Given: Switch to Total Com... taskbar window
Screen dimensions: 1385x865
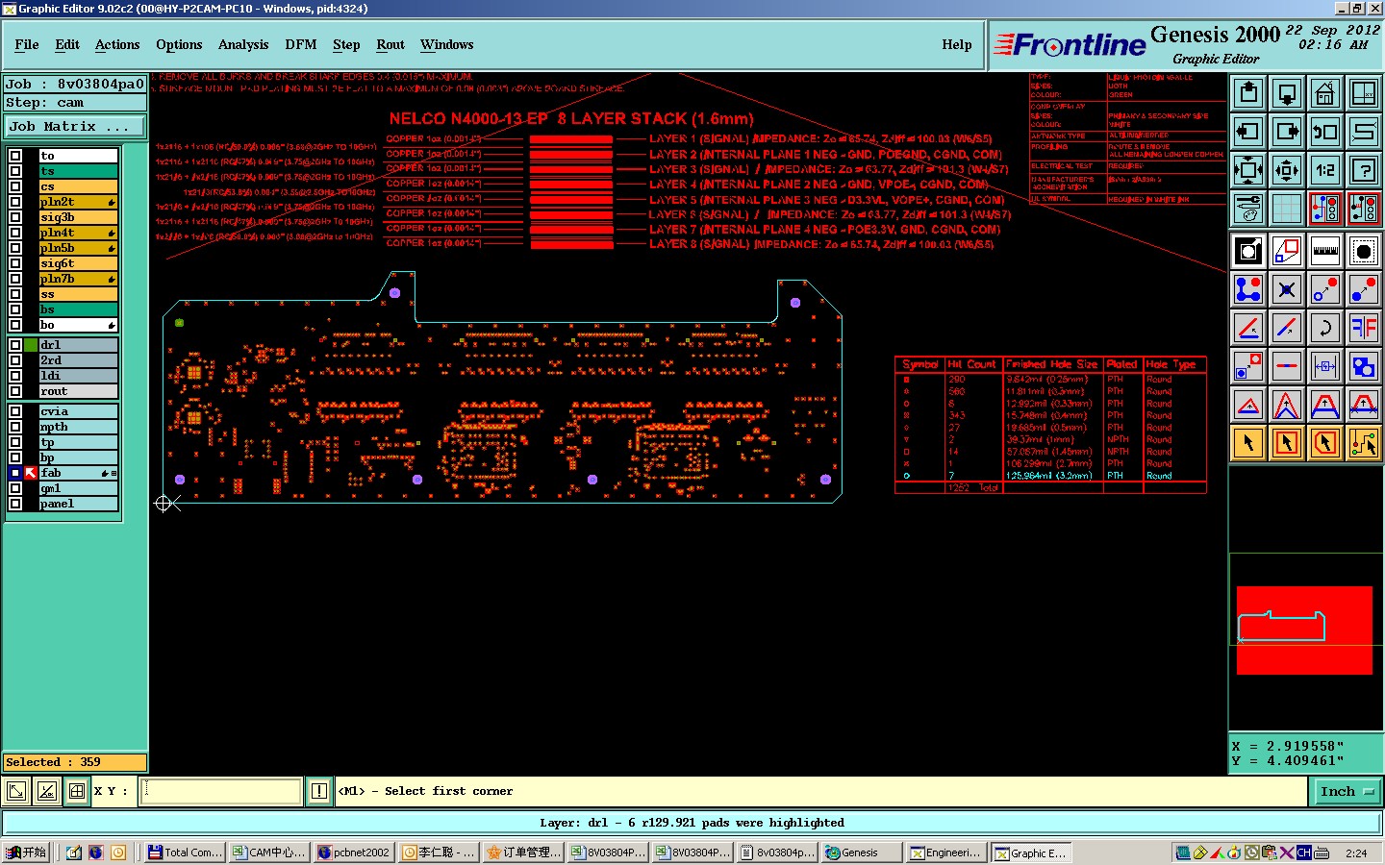Looking at the screenshot, I should pos(186,853).
